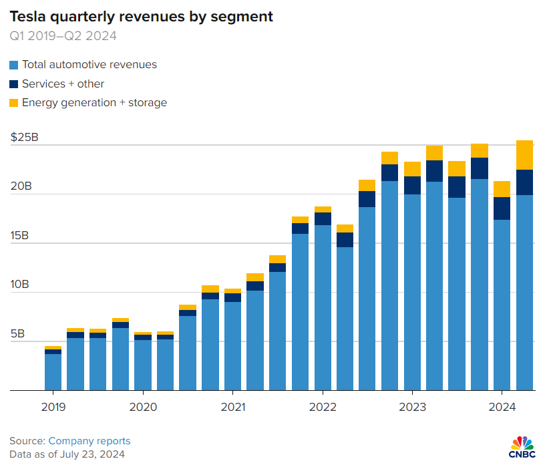
Task: Click the bar directly above the 2024 tick
Action: click(502, 286)
